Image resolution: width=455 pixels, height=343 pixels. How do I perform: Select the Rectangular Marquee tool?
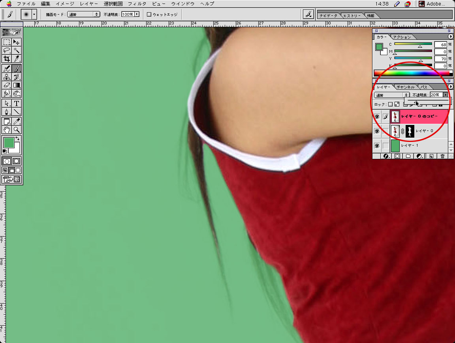[x=7, y=42]
